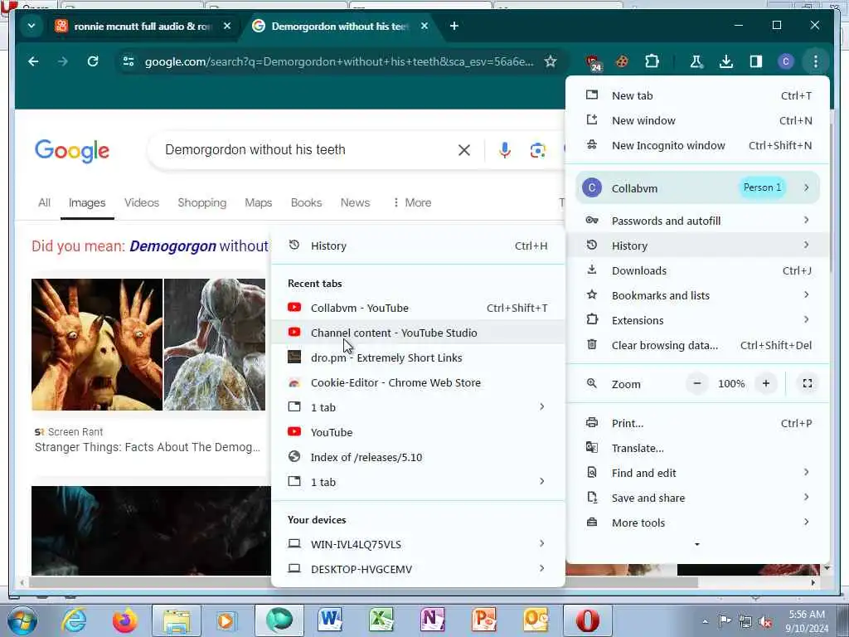Switch to the Maps search tab

(x=259, y=202)
